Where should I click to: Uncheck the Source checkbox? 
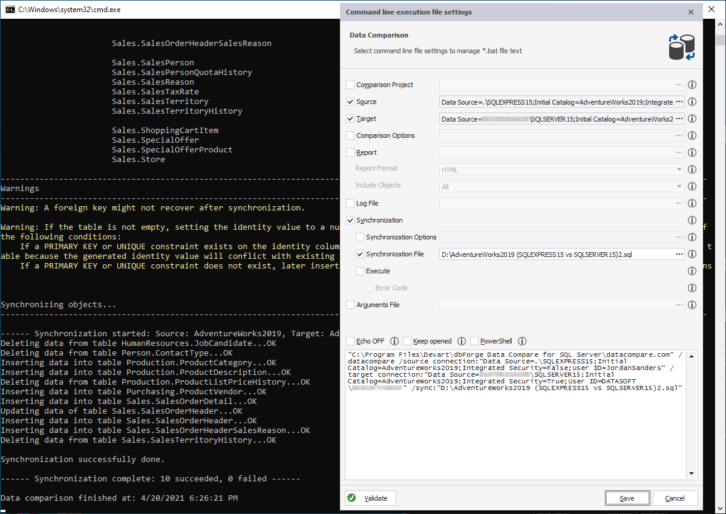[x=350, y=102]
